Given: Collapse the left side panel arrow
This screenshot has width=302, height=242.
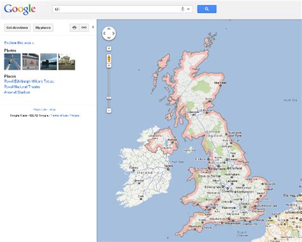Looking at the screenshot, I should [93, 27].
